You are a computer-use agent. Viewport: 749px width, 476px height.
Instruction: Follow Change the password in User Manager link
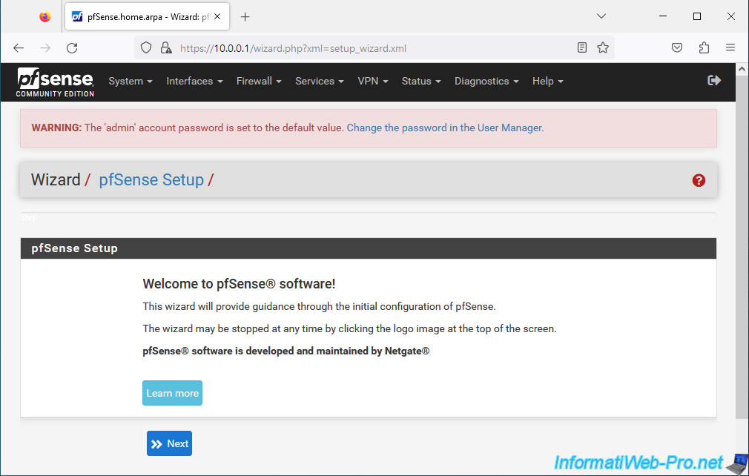445,128
